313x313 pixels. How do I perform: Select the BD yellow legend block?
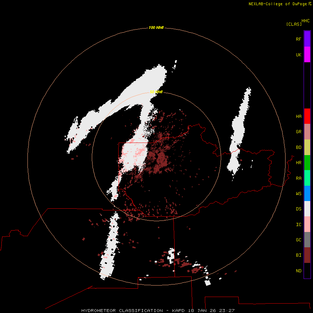point(307,147)
